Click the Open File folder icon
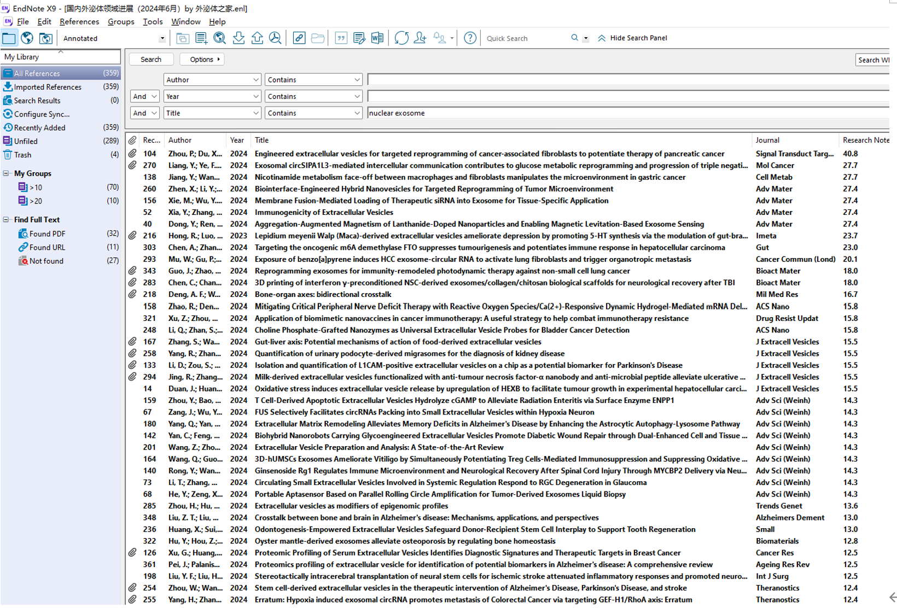This screenshot has height=608, width=897. (x=318, y=38)
